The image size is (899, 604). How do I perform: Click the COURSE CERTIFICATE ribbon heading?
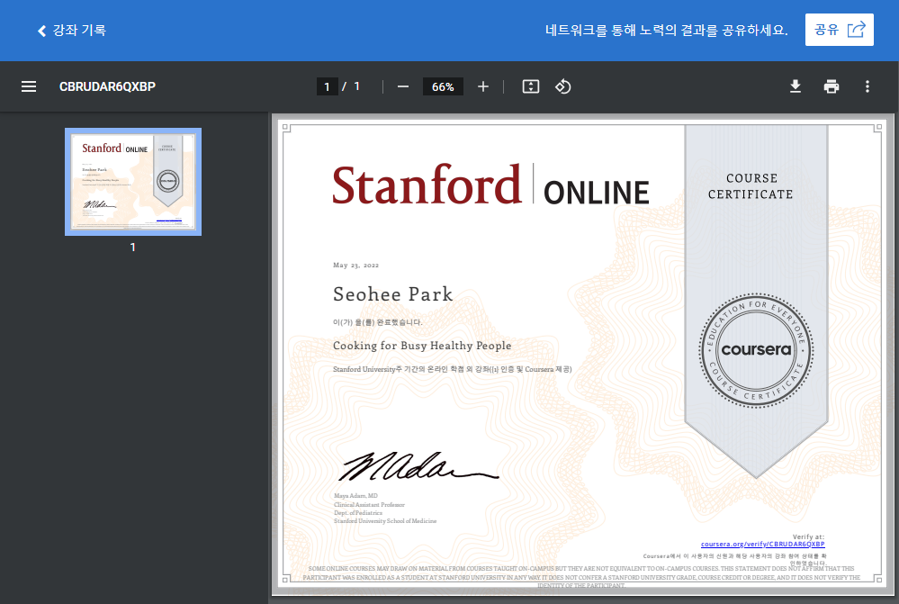751,186
